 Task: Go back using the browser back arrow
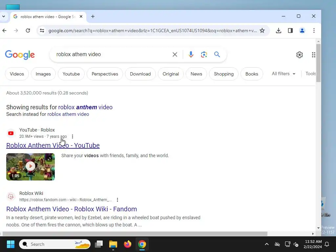point(4,31)
